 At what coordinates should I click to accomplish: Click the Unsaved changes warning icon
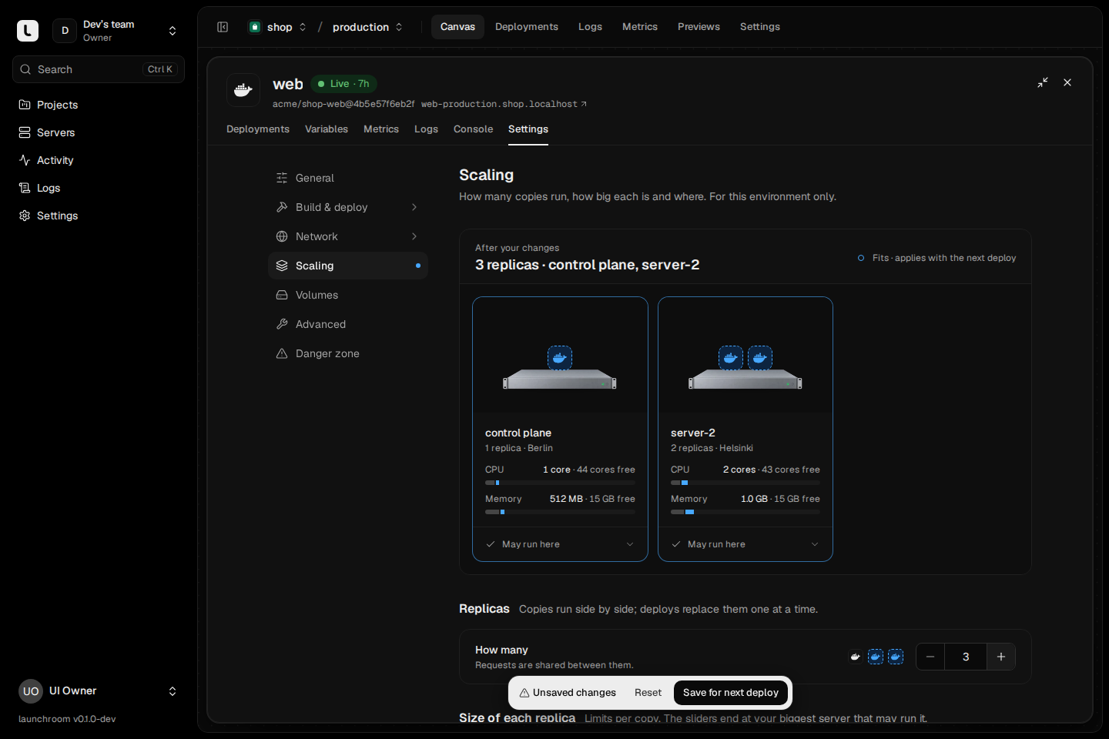pos(524,693)
